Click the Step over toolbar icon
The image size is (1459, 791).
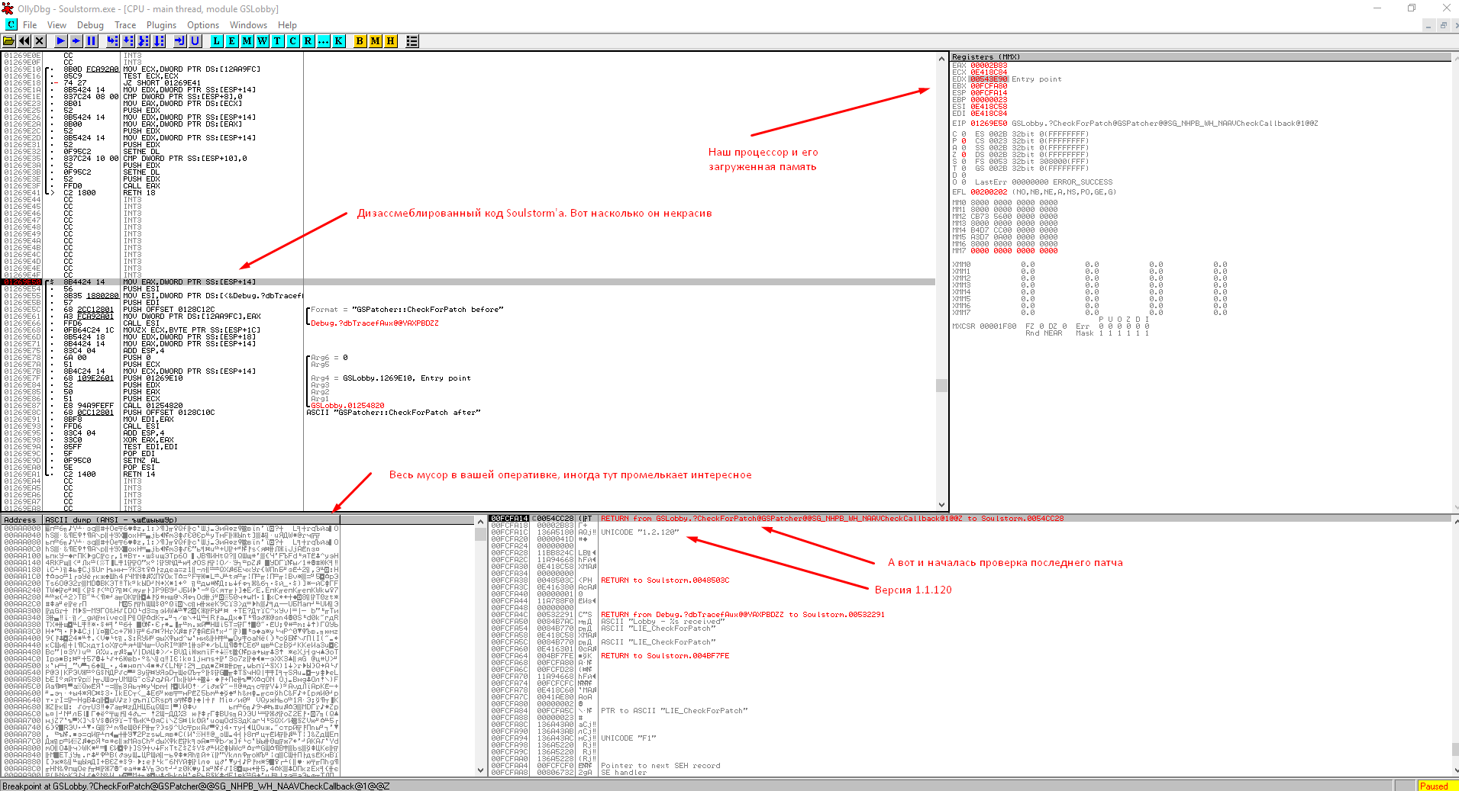128,41
